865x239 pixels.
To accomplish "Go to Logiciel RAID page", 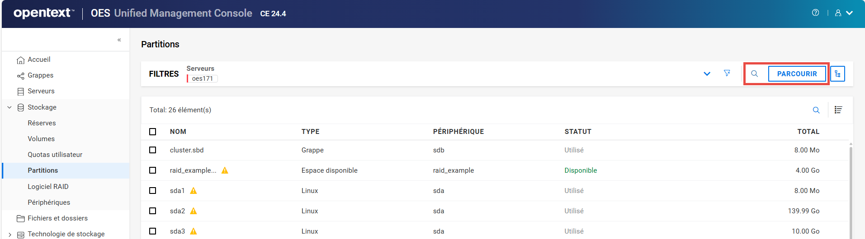I will pyautogui.click(x=48, y=187).
